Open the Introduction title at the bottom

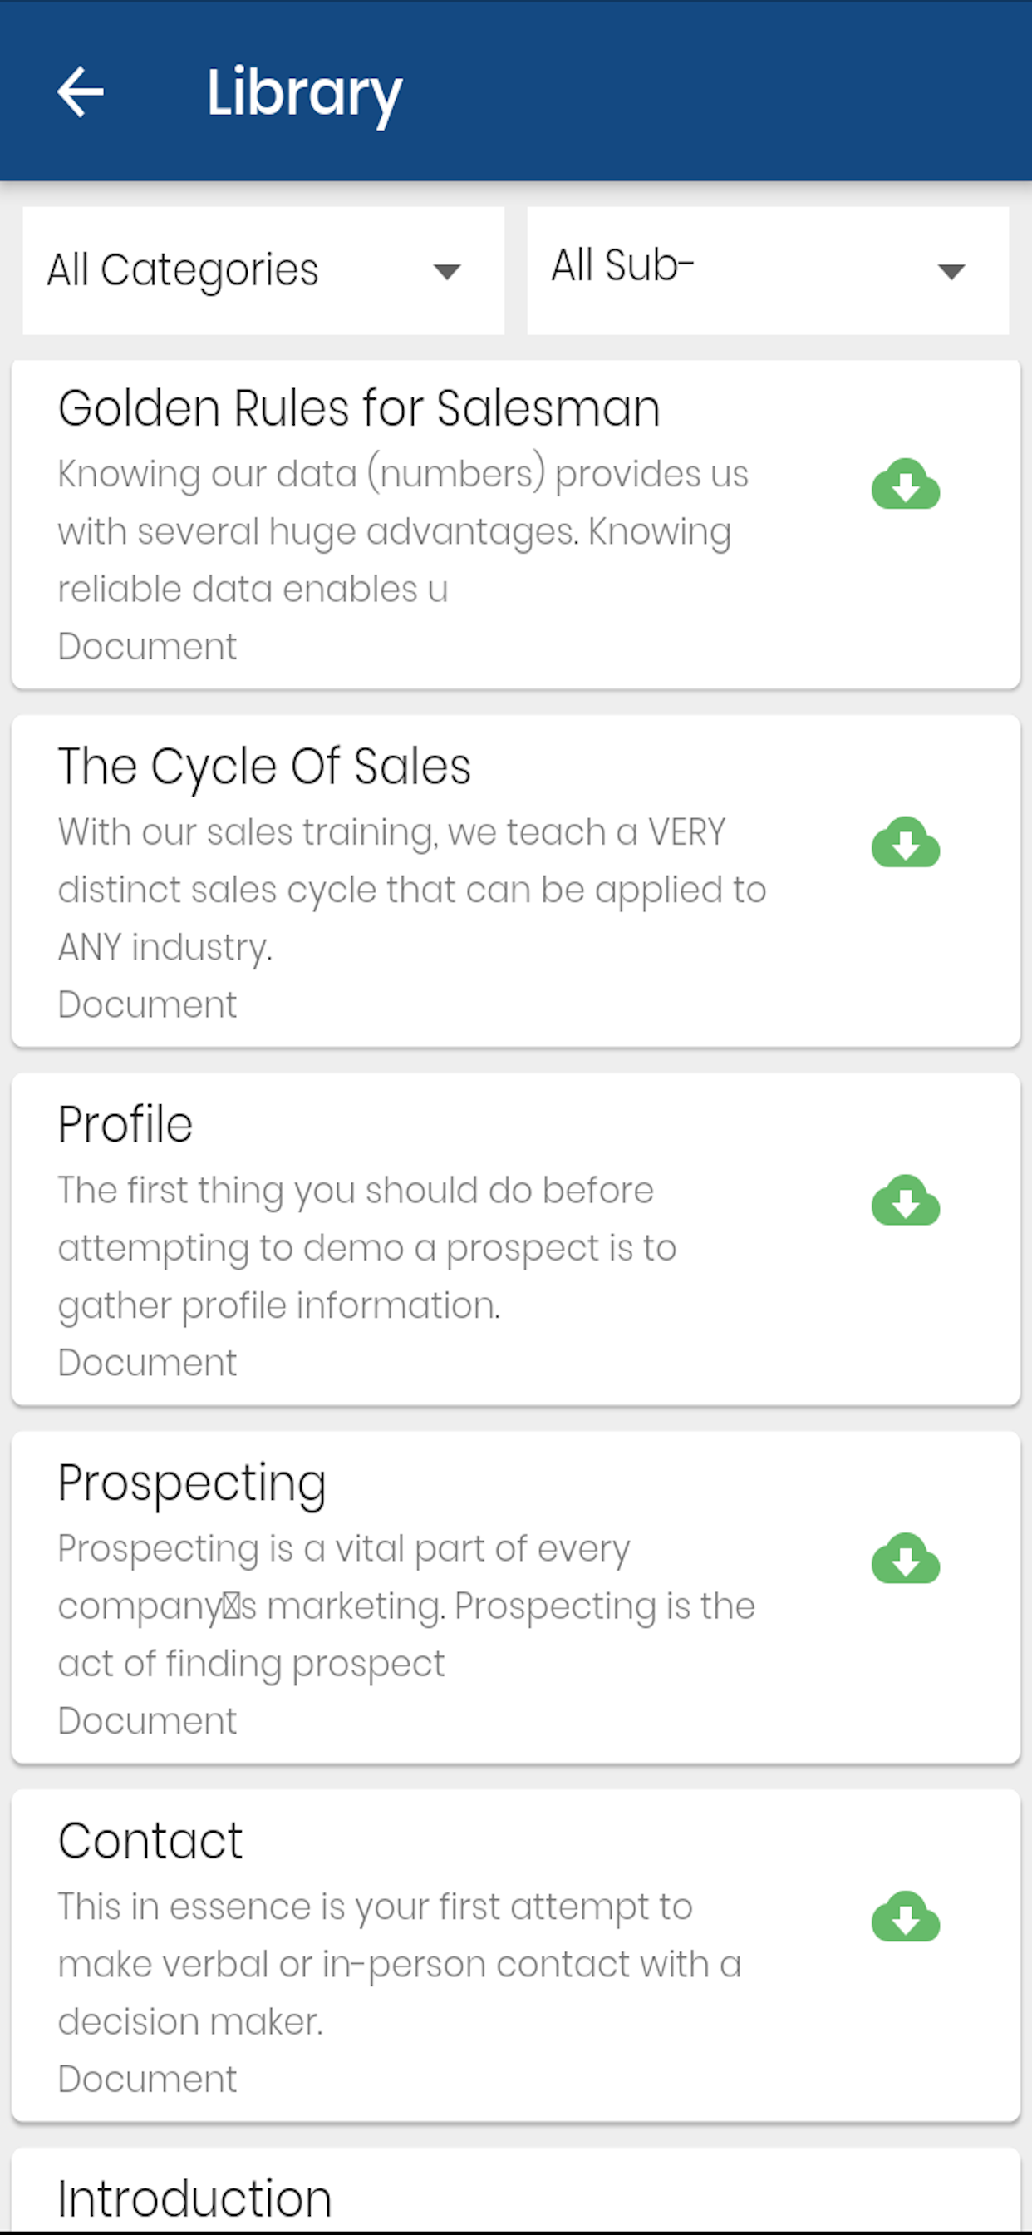(195, 2199)
